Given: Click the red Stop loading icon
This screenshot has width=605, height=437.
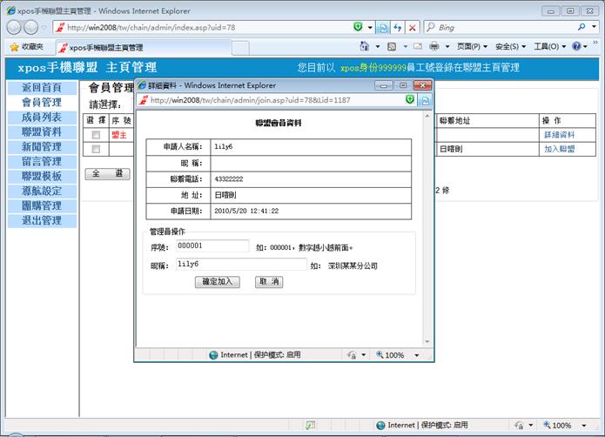Looking at the screenshot, I should 413,28.
